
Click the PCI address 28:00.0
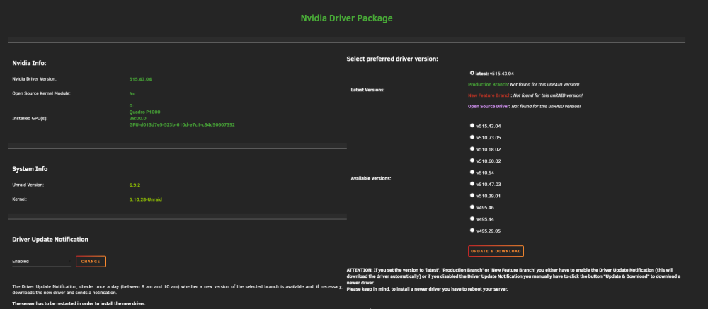(x=138, y=118)
